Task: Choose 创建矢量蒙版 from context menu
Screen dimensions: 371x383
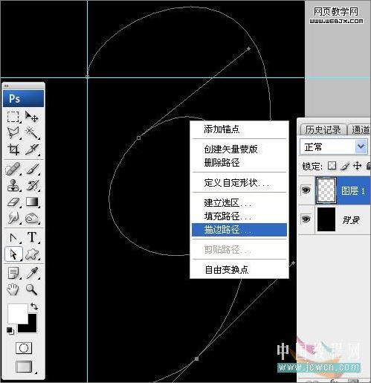Action: 239,149
